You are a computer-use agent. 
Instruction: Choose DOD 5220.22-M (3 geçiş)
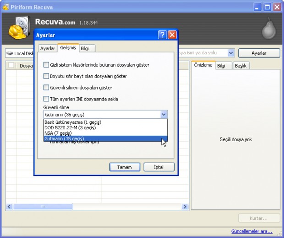106,127
